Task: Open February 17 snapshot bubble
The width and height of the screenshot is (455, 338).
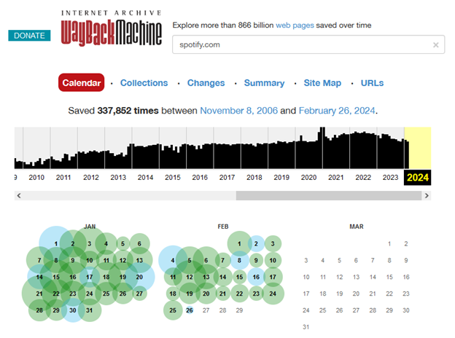Action: coord(273,277)
